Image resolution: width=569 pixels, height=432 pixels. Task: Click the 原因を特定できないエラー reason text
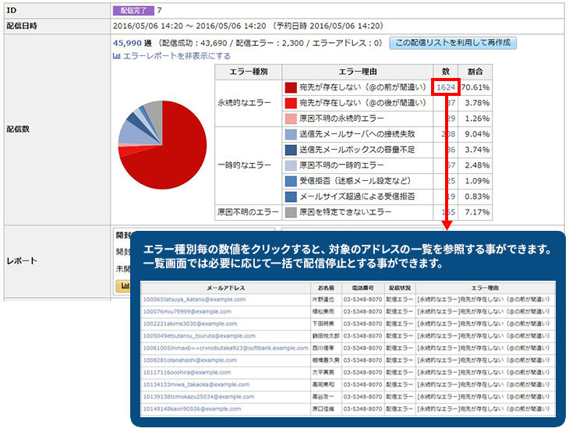(345, 212)
